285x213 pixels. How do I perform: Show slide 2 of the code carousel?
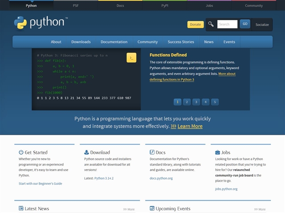pyautogui.click(x=187, y=102)
